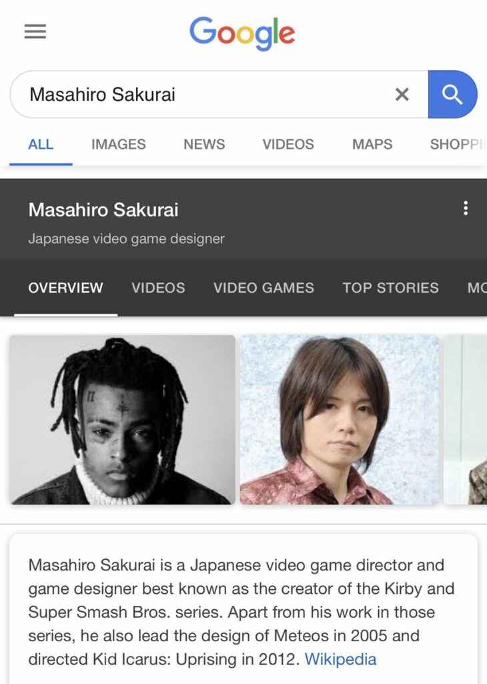The height and width of the screenshot is (684, 487).
Task: Open the color photo of man in red shirt
Action: (340, 419)
